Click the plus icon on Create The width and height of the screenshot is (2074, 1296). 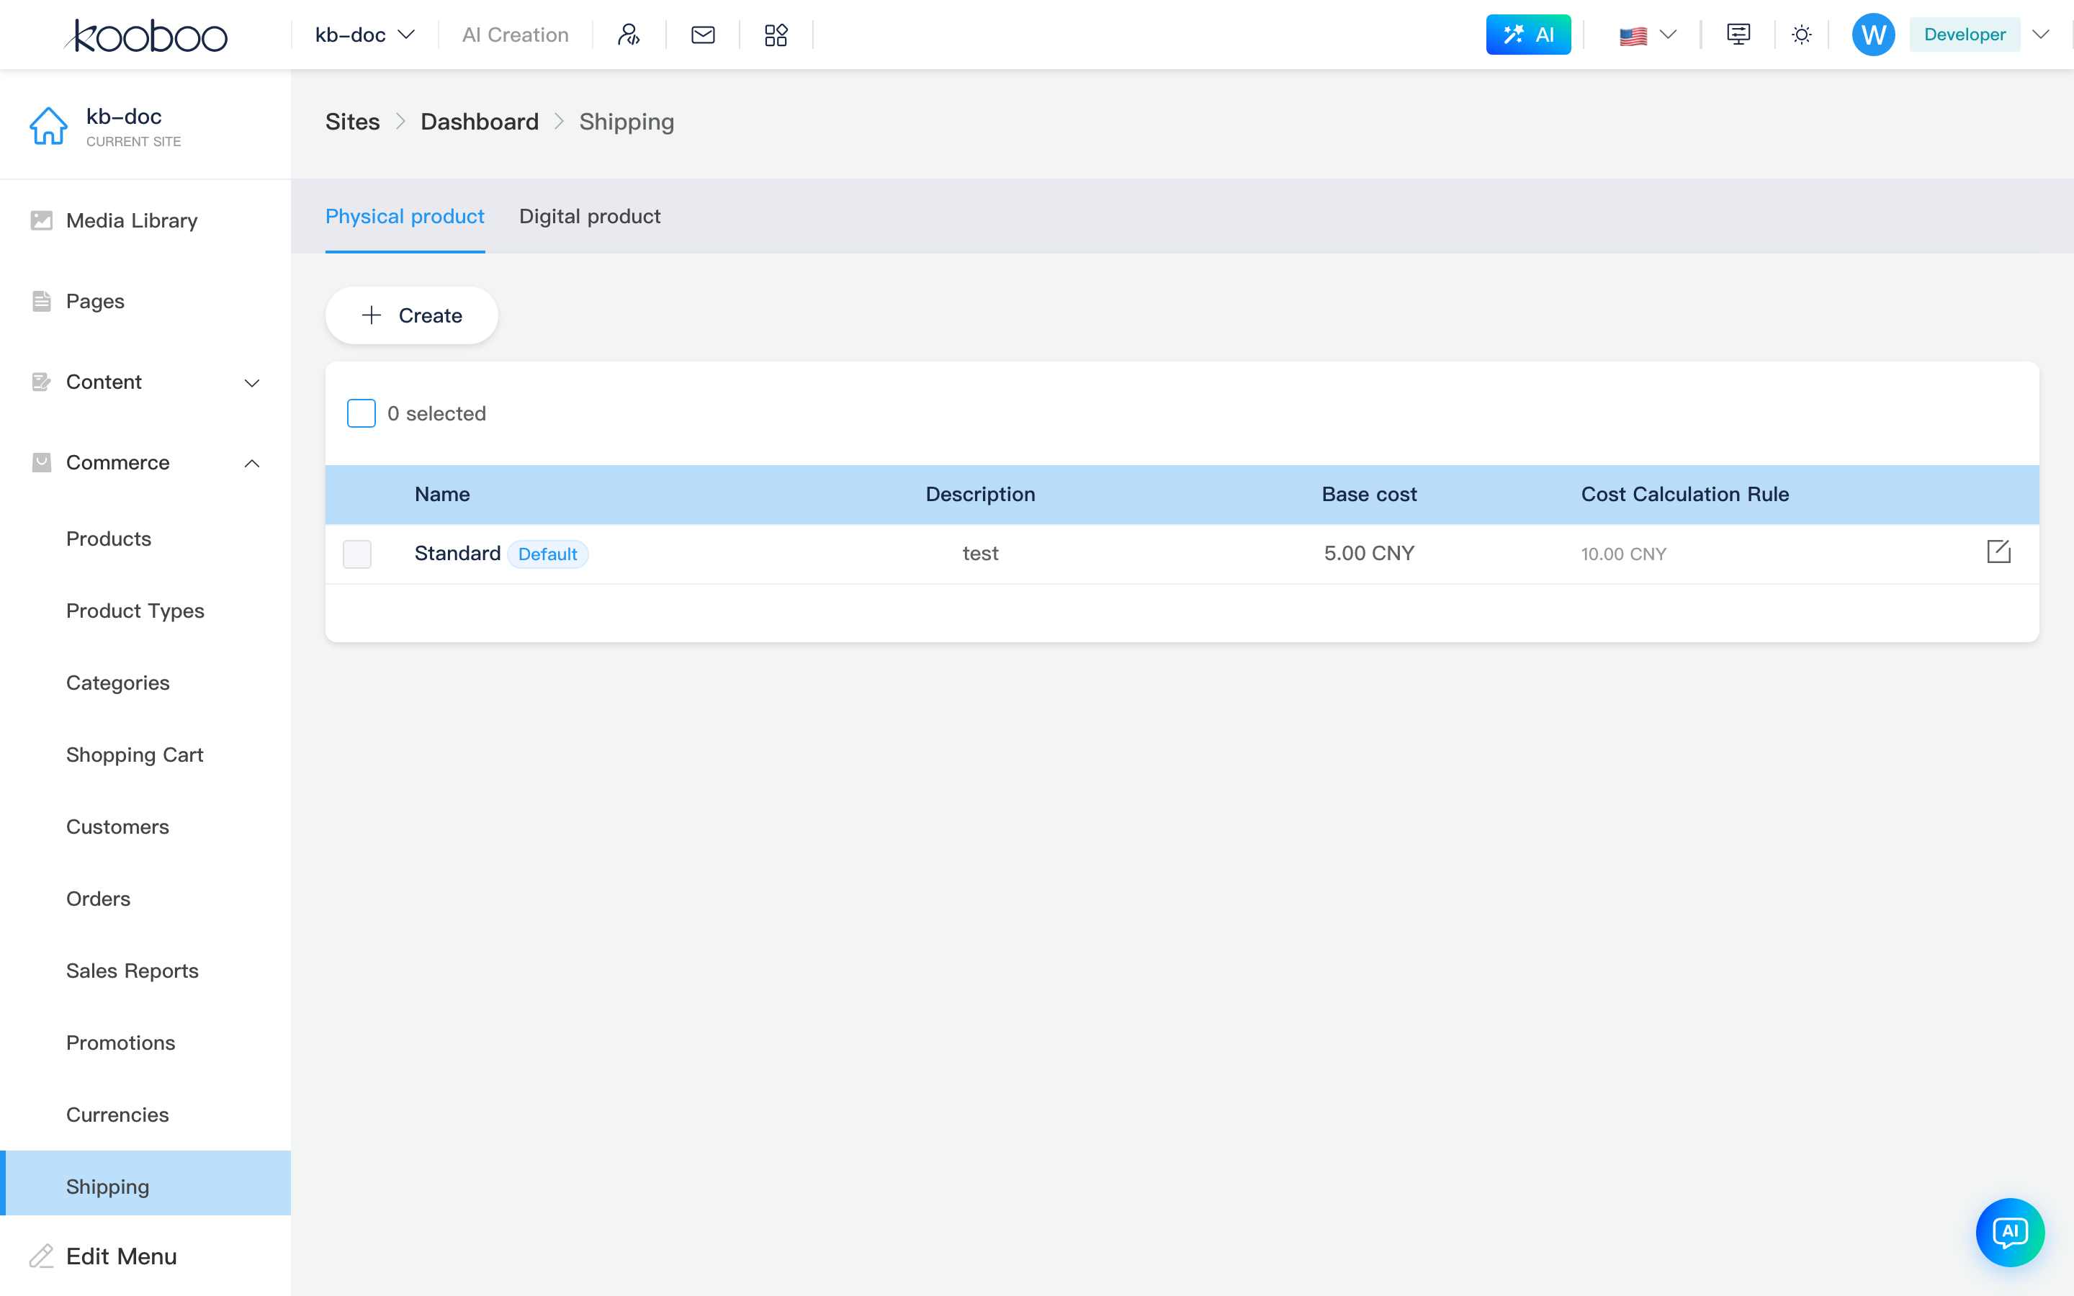(x=371, y=315)
